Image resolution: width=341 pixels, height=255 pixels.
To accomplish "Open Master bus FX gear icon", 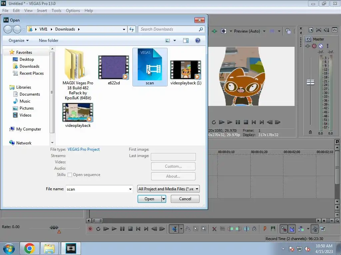I will click(314, 46).
